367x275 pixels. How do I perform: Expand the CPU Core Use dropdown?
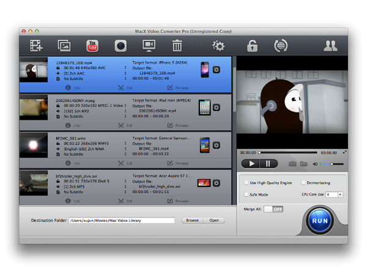[x=339, y=194]
